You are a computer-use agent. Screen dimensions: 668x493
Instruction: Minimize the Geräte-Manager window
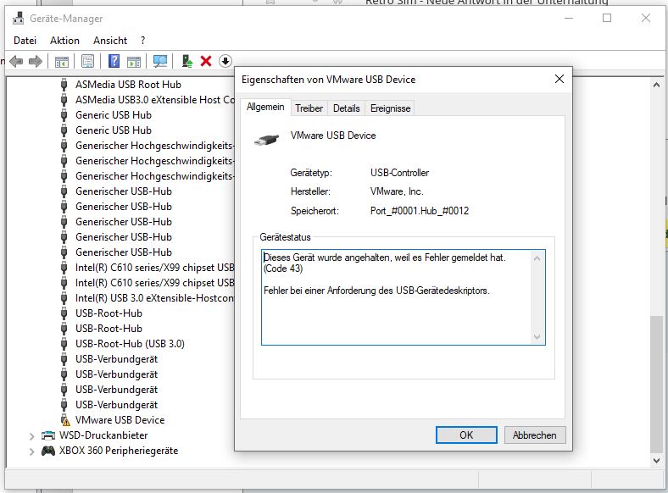pyautogui.click(x=569, y=18)
